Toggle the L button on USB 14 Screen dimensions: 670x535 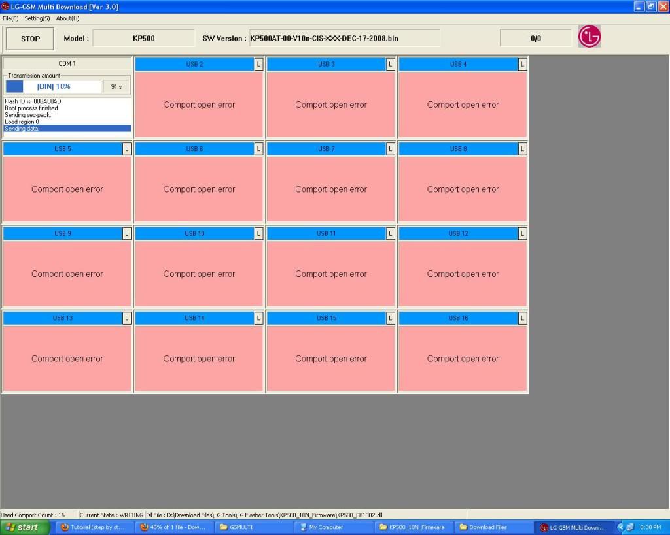[x=258, y=318]
